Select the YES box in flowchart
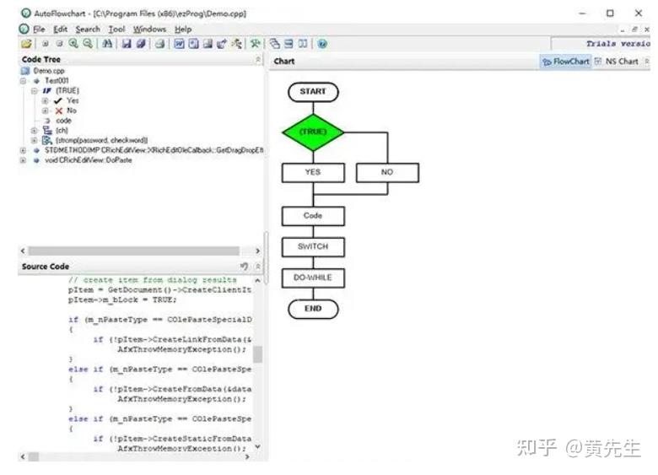Viewport: 658px width, 475px height. (x=313, y=172)
